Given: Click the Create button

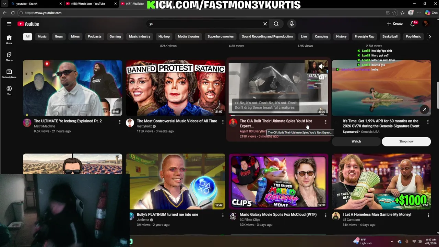Looking at the screenshot, I should 394,24.
